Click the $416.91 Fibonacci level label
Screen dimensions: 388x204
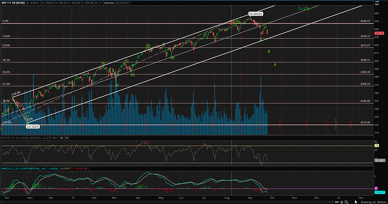point(366,45)
